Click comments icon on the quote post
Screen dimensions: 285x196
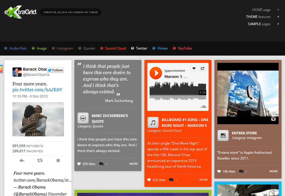click(101, 164)
